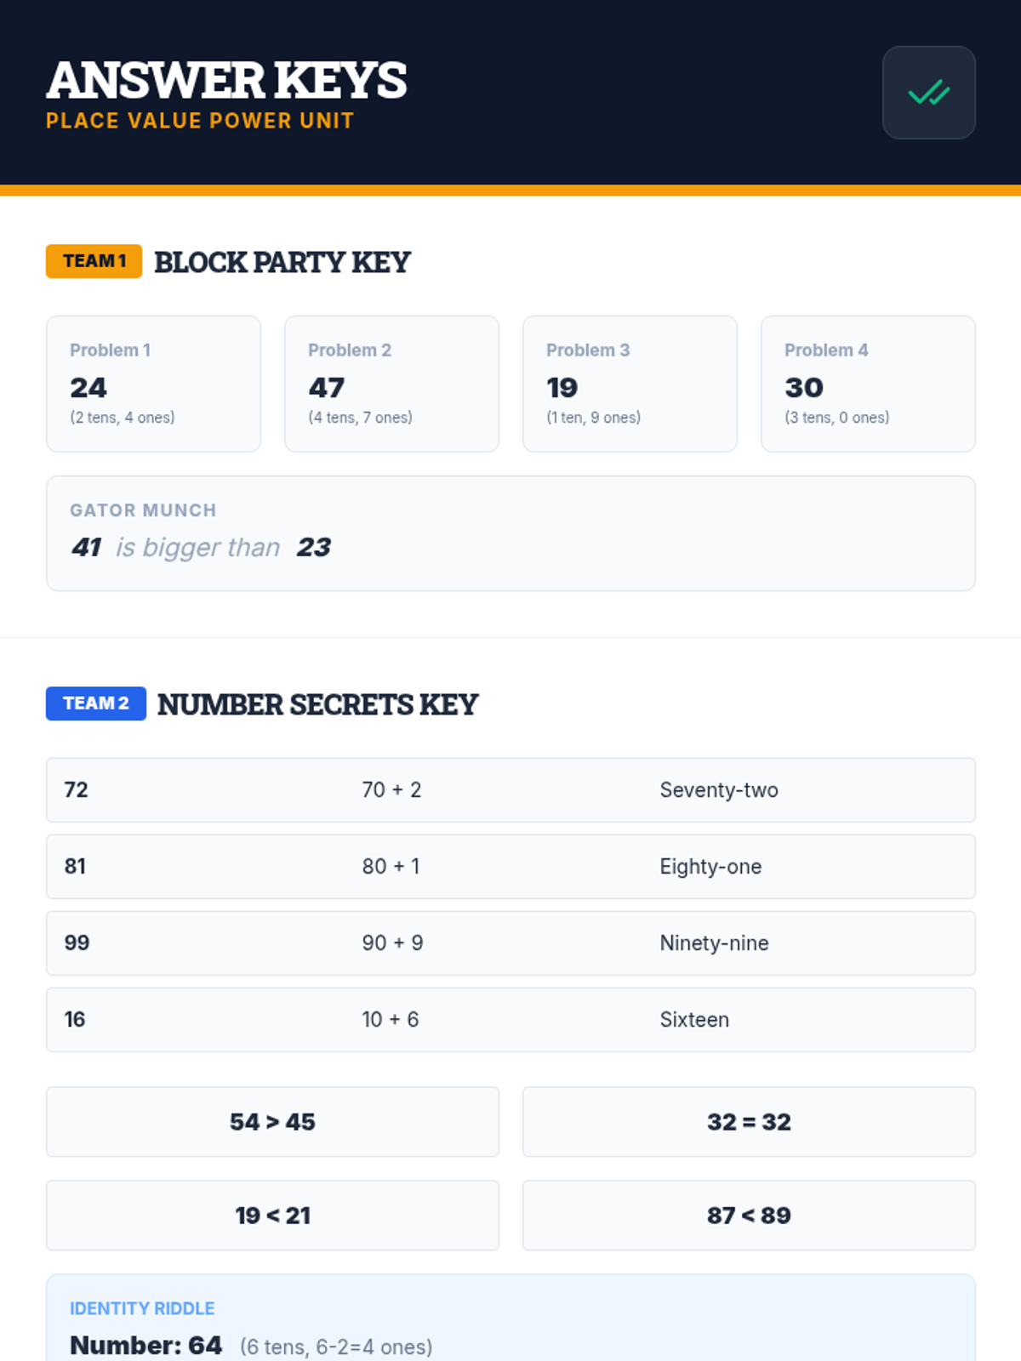The image size is (1021, 1361).
Task: Click the green double-checkmark icon
Action: pyautogui.click(x=928, y=92)
